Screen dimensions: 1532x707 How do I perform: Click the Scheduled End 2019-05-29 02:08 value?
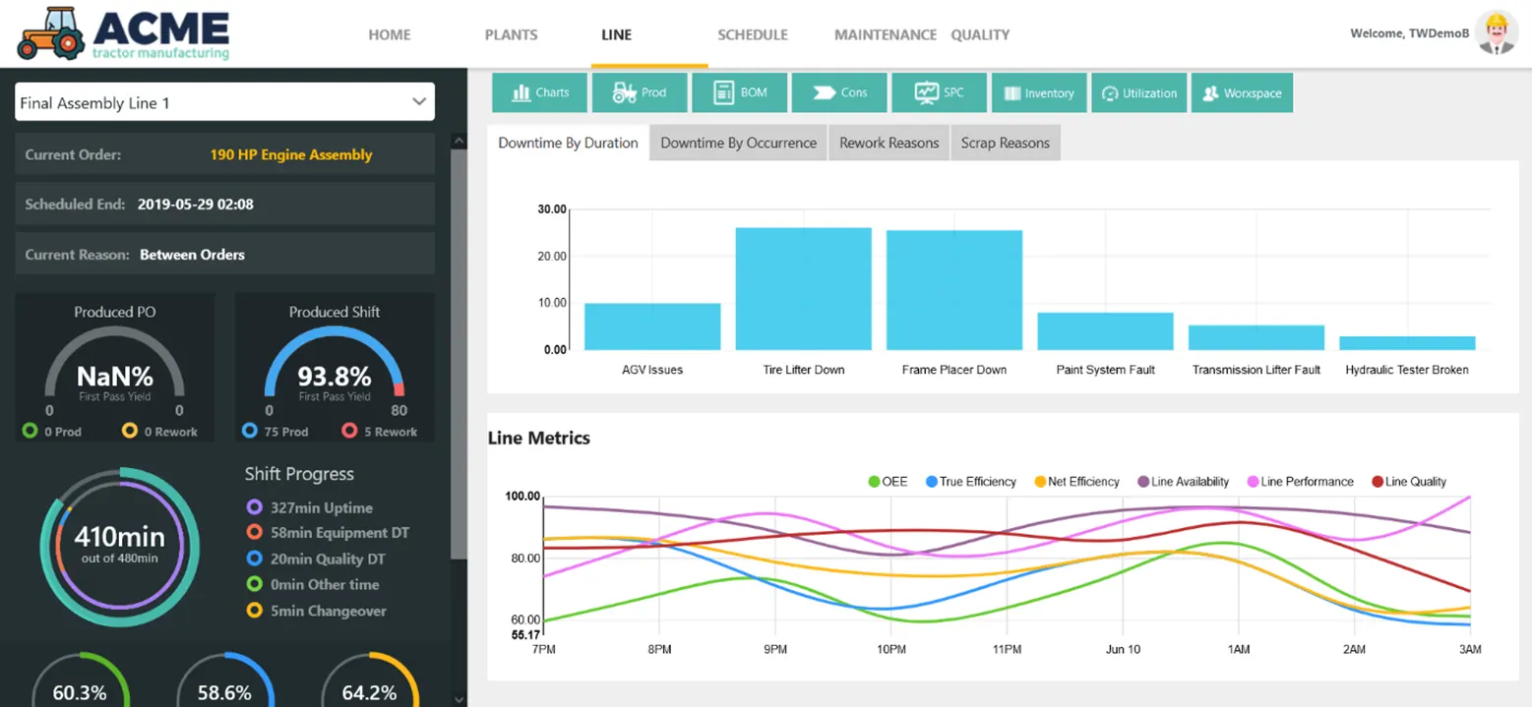point(196,205)
